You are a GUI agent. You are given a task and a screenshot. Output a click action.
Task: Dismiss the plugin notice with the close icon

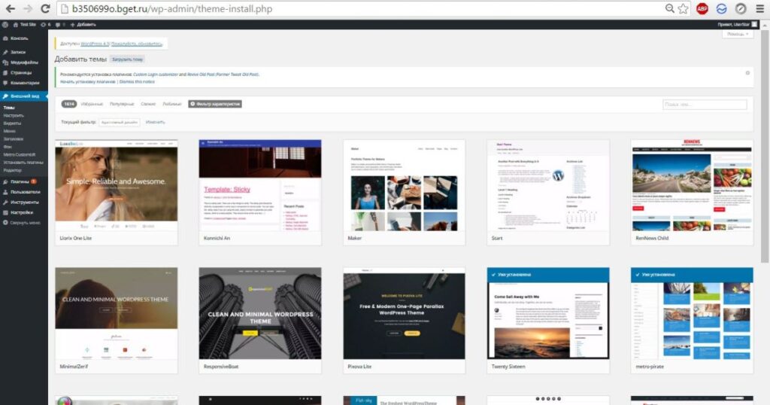point(747,73)
